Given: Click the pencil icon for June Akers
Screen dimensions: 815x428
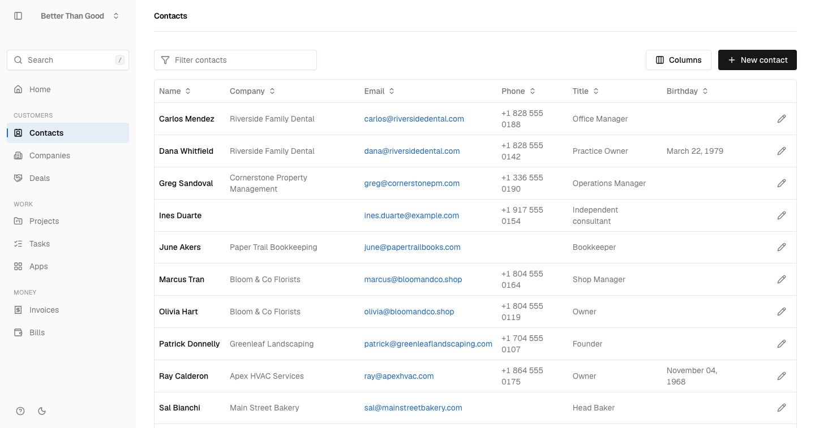Looking at the screenshot, I should pyautogui.click(x=782, y=247).
